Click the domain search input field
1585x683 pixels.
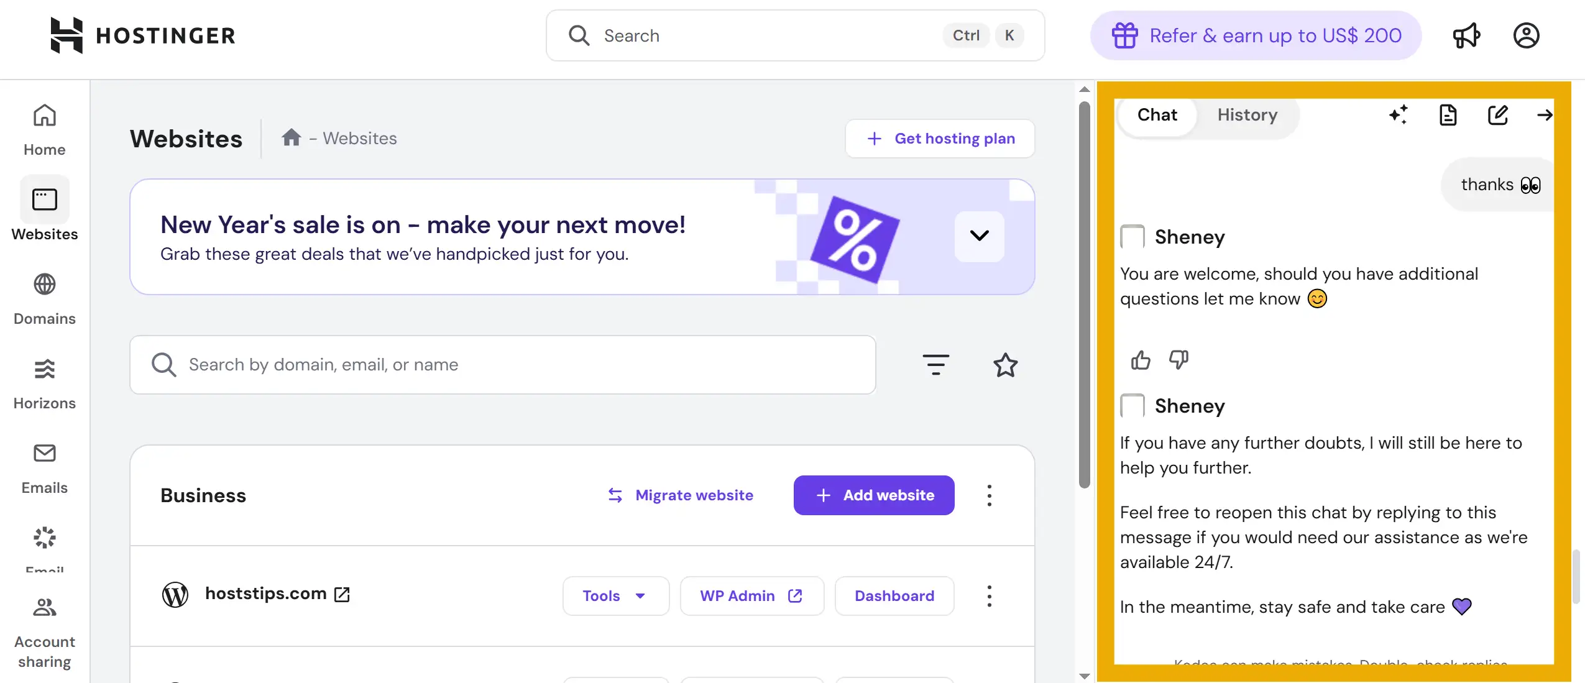502,365
